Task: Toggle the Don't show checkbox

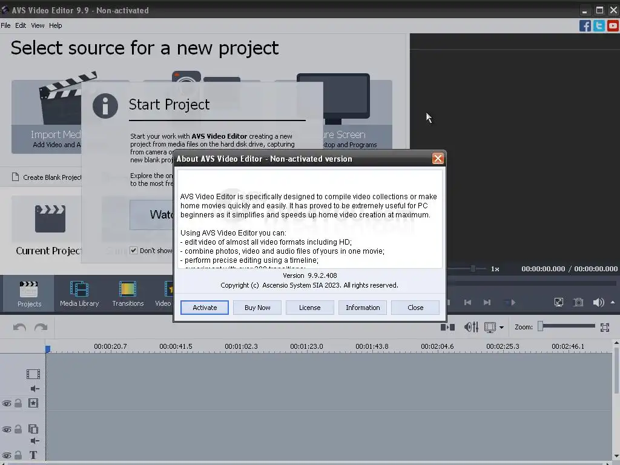Action: point(134,250)
